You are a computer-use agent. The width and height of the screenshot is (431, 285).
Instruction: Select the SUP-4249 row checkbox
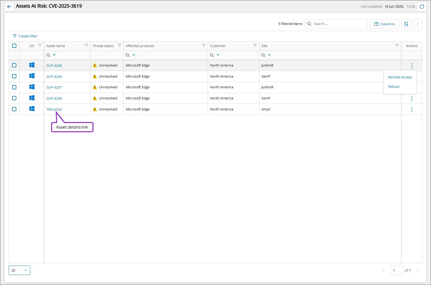(14, 77)
